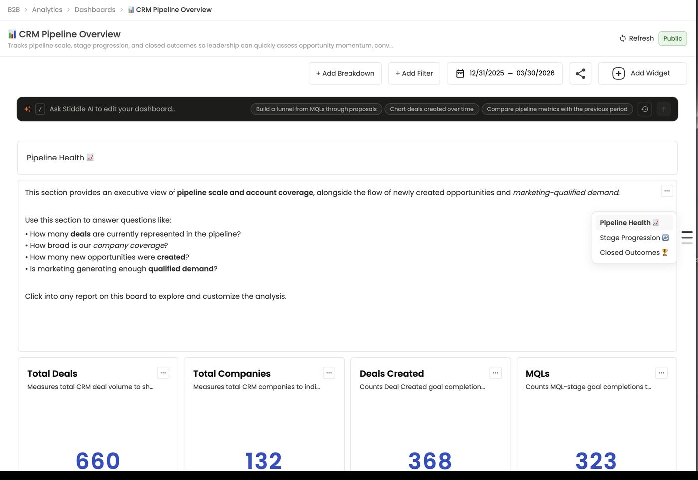Viewport: 698px width, 480px height.
Task: Toggle the section navigation hamburger icon
Action: (687, 237)
